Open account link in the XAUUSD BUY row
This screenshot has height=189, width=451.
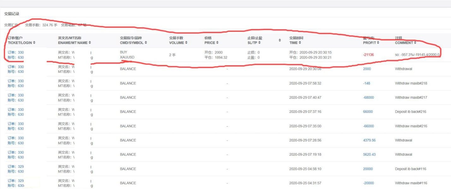[x=15, y=57]
